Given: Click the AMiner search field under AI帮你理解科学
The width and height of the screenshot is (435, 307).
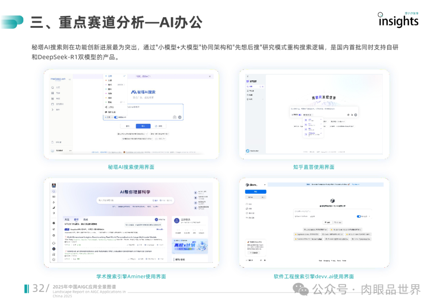Looking at the screenshot, I should tap(135, 200).
